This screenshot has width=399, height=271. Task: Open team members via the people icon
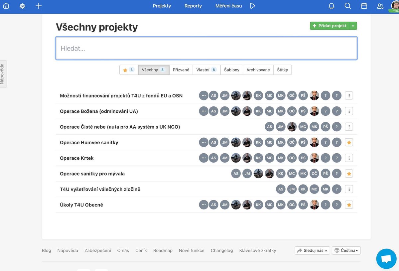pyautogui.click(x=380, y=6)
